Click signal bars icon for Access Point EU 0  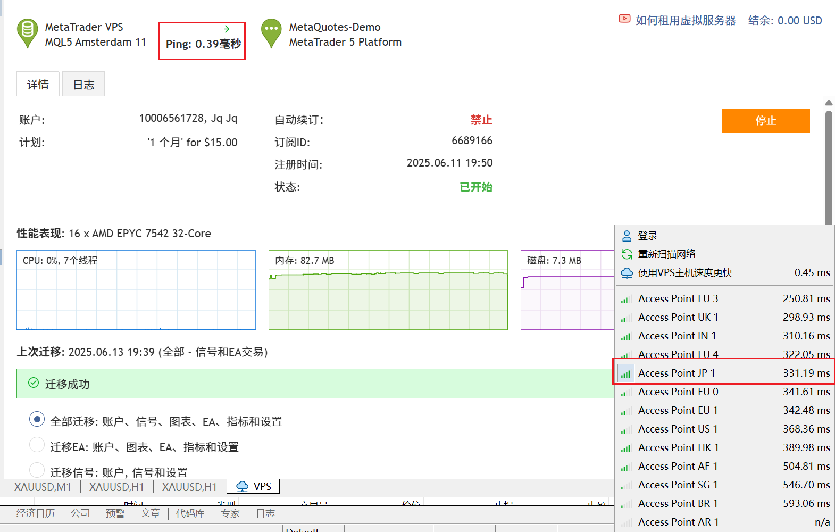[627, 392]
